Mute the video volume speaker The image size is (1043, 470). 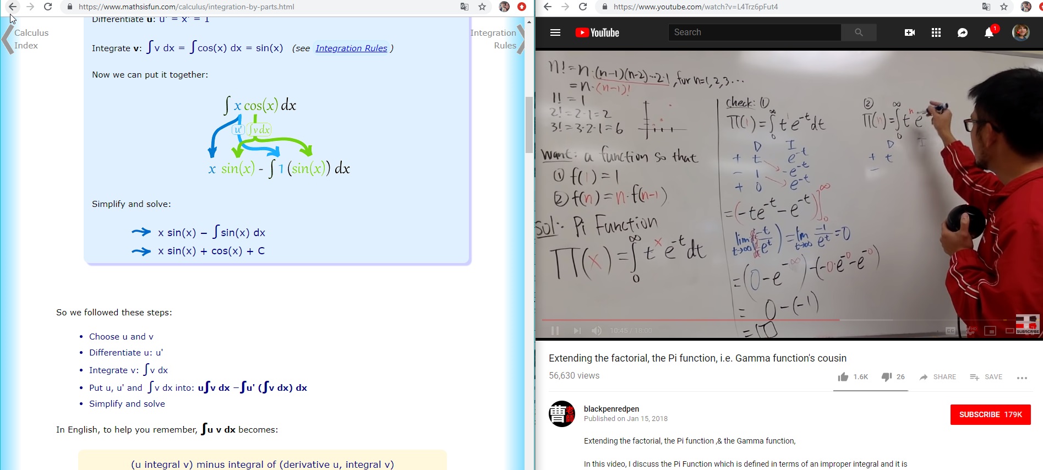(596, 331)
